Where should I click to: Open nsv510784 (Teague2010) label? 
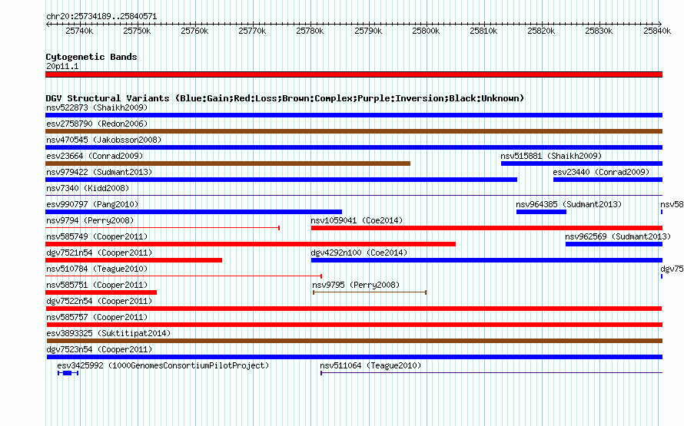click(97, 269)
